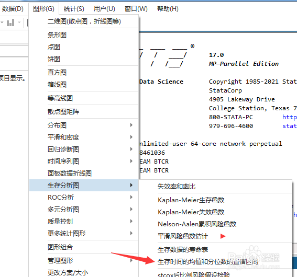
Task: Expand the 质量控制 submenu
Action: click(84, 222)
